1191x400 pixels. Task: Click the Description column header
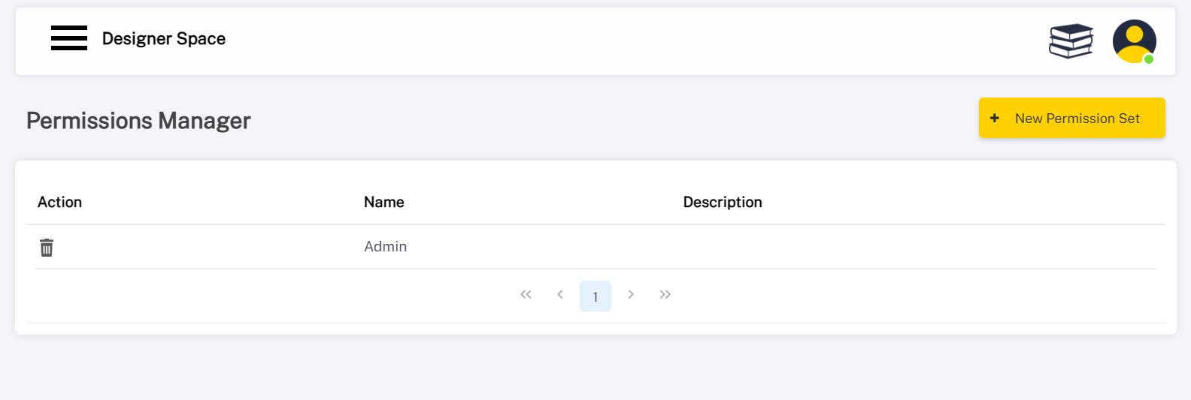[x=722, y=202]
